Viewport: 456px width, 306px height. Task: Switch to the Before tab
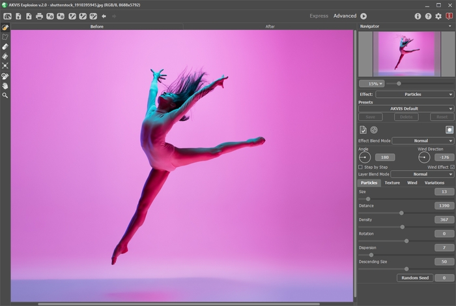tap(97, 27)
